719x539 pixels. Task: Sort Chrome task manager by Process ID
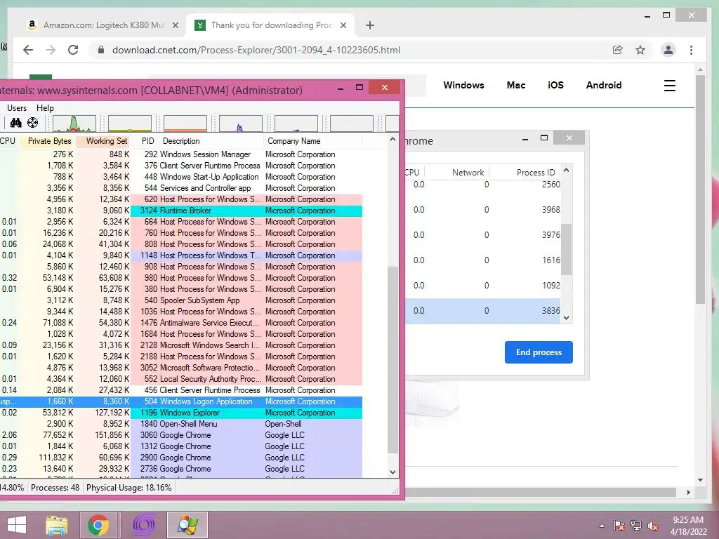pyautogui.click(x=536, y=173)
